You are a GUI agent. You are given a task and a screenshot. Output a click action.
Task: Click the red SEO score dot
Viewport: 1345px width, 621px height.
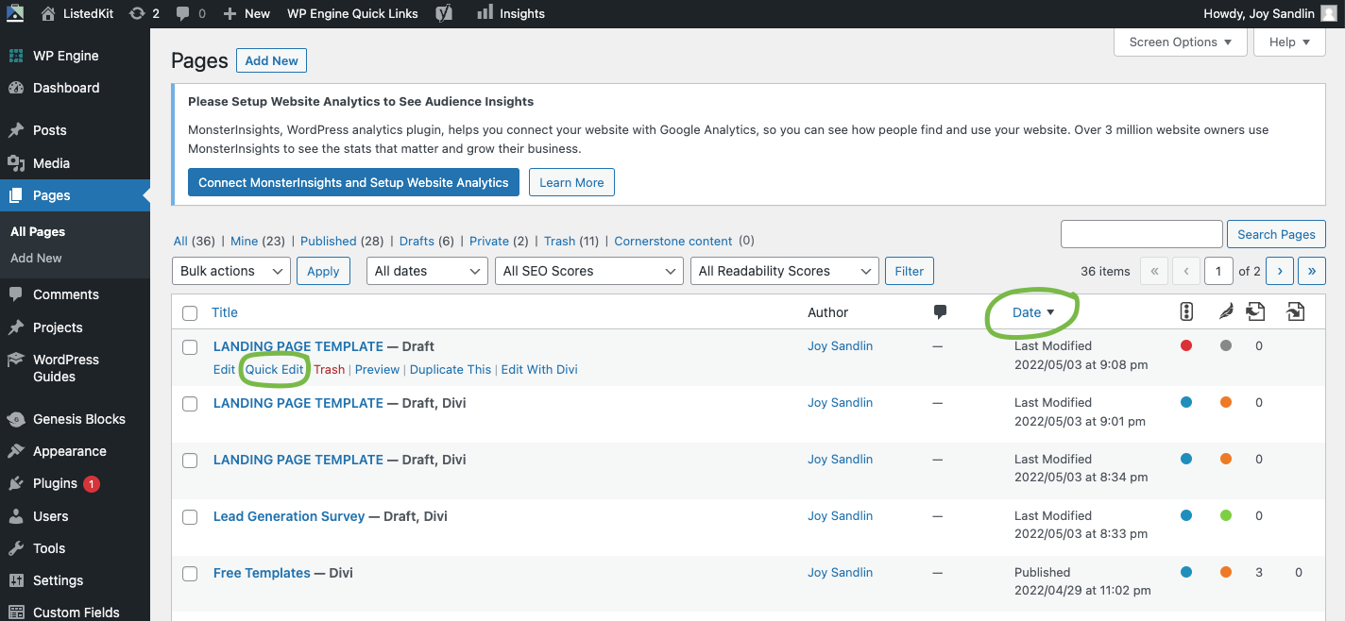(1186, 345)
